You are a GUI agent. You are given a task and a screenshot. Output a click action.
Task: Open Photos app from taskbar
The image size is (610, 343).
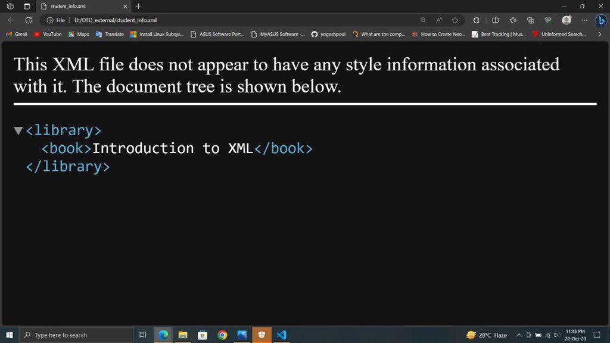click(x=242, y=335)
